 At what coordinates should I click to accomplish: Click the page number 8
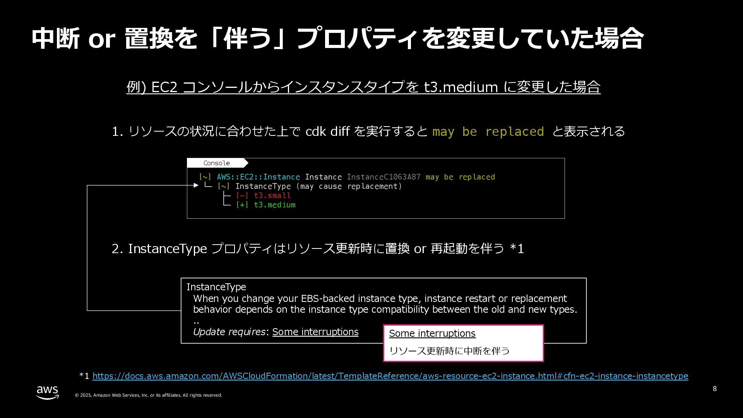pyautogui.click(x=715, y=389)
